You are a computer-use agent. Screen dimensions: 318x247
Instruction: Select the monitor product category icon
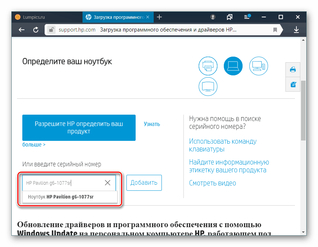[x=208, y=87]
